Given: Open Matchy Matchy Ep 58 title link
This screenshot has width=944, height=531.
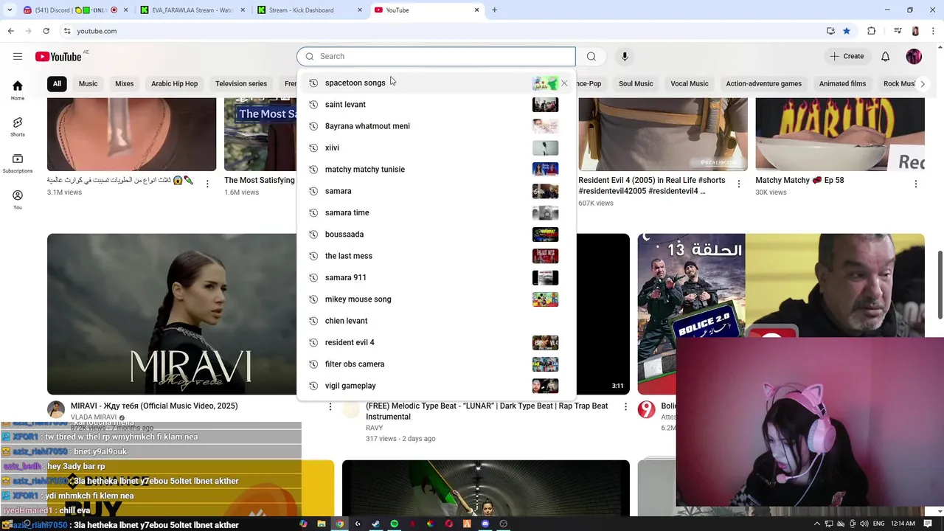Looking at the screenshot, I should coord(799,180).
